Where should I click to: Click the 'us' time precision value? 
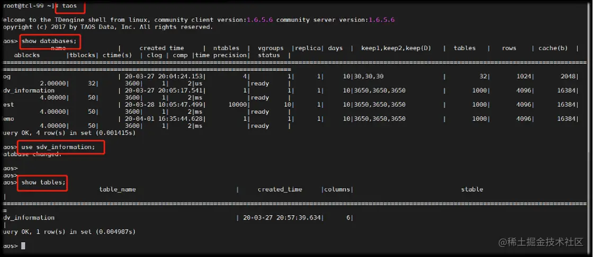click(x=199, y=84)
